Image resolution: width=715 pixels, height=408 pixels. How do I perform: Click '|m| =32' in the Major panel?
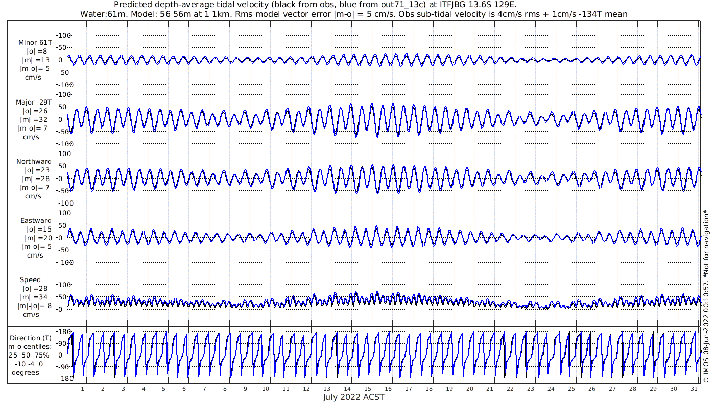coord(36,120)
